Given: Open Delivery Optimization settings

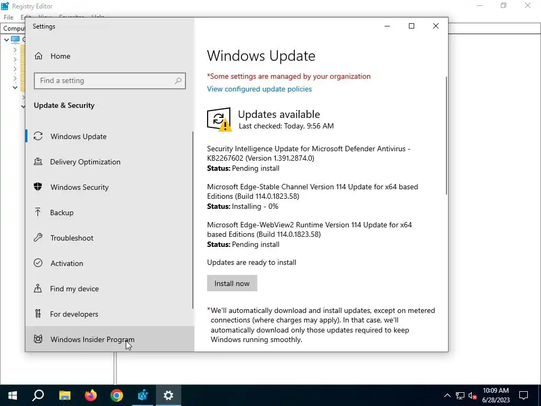Looking at the screenshot, I should 110,162.
